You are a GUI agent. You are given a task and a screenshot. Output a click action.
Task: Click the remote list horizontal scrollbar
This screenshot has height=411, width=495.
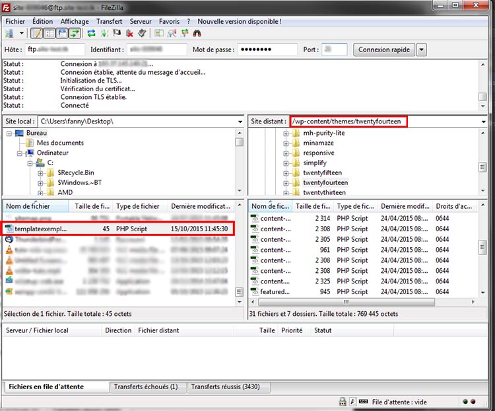click(346, 302)
